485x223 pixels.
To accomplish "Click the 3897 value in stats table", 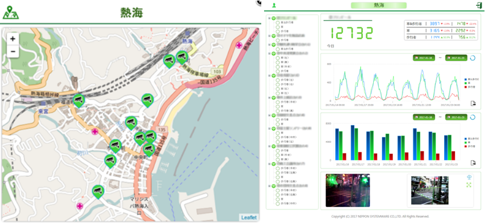I will click(x=434, y=23).
